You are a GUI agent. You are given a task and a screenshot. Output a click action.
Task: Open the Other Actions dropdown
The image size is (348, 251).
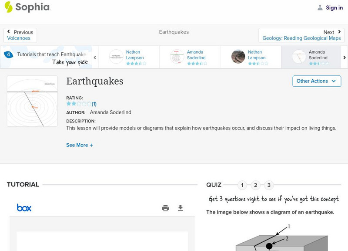(x=316, y=81)
